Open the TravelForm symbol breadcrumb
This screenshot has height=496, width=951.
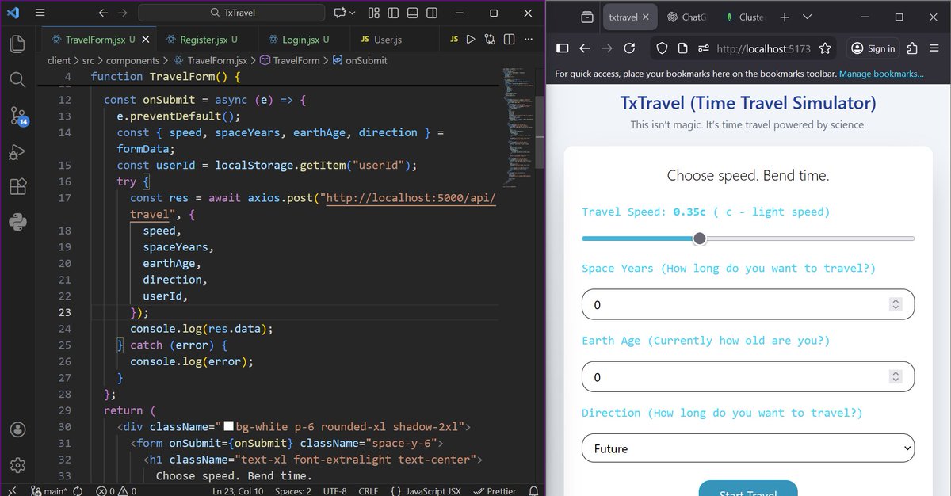(x=290, y=60)
